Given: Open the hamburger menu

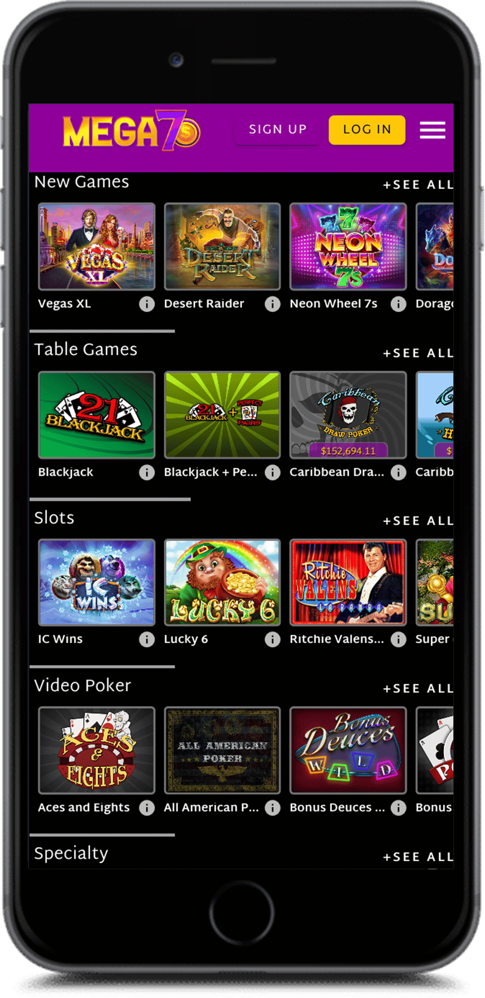Looking at the screenshot, I should point(432,130).
